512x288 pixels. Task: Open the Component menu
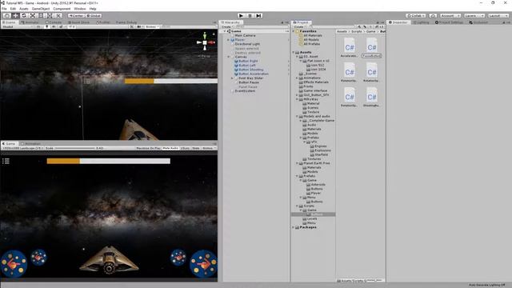(x=62, y=9)
